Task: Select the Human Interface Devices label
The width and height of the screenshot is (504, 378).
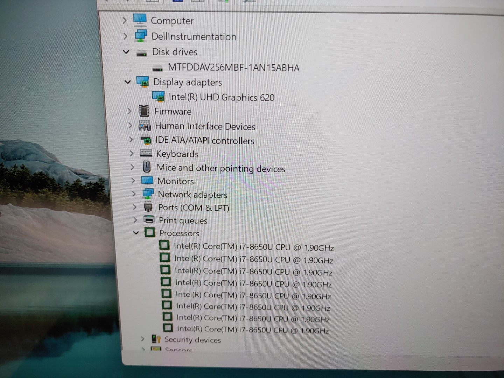Action: 205,126
